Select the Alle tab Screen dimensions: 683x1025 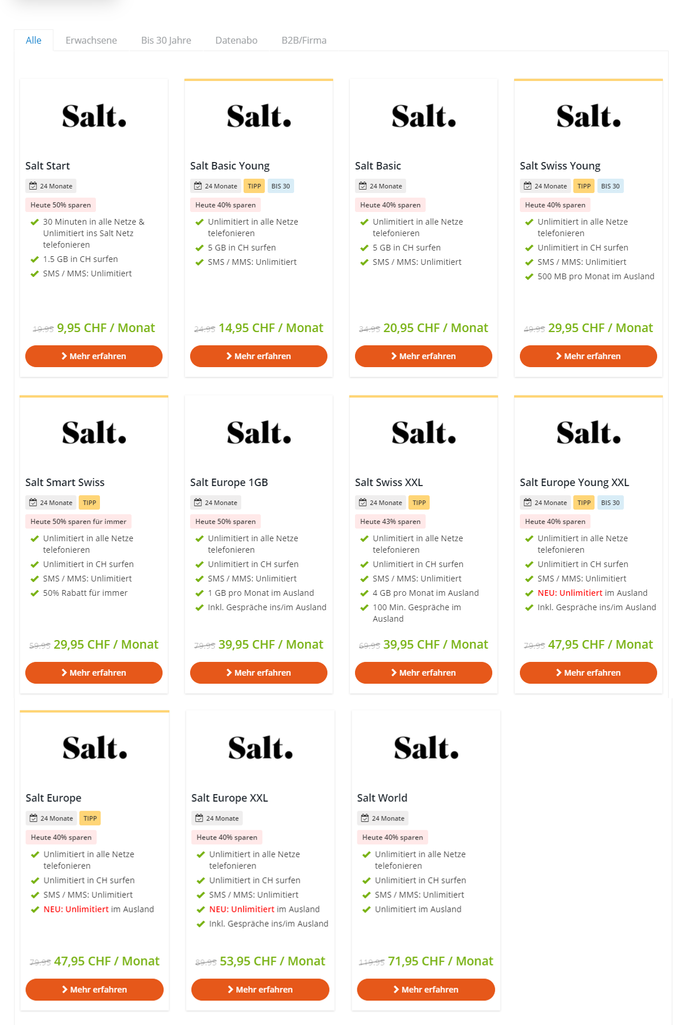pos(33,40)
